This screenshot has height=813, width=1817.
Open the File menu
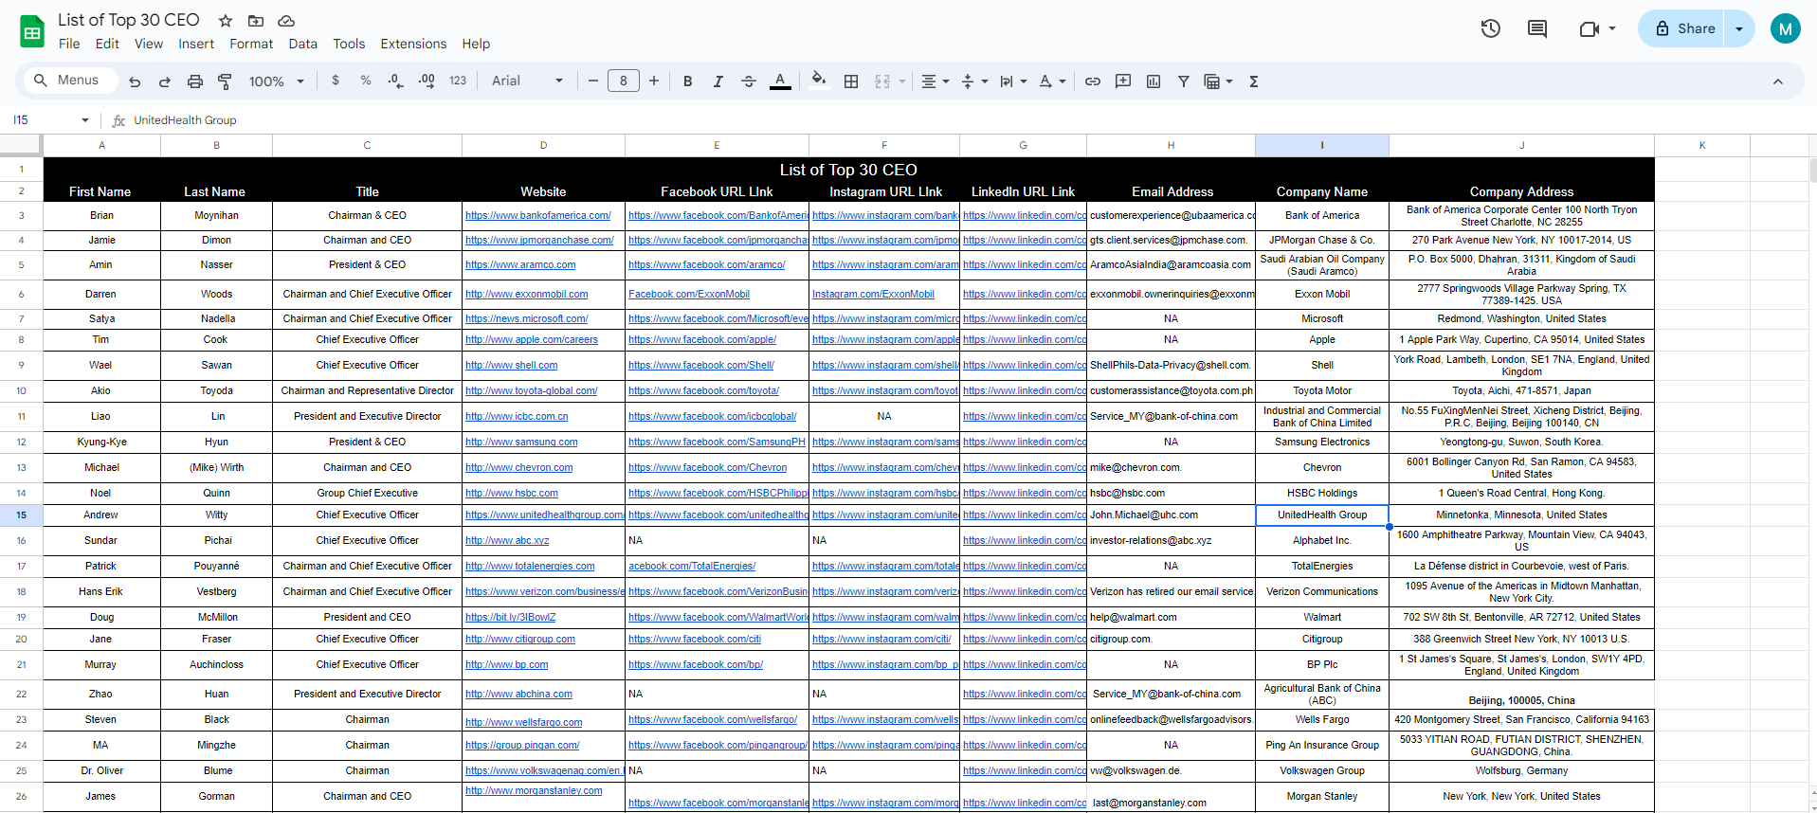69,44
